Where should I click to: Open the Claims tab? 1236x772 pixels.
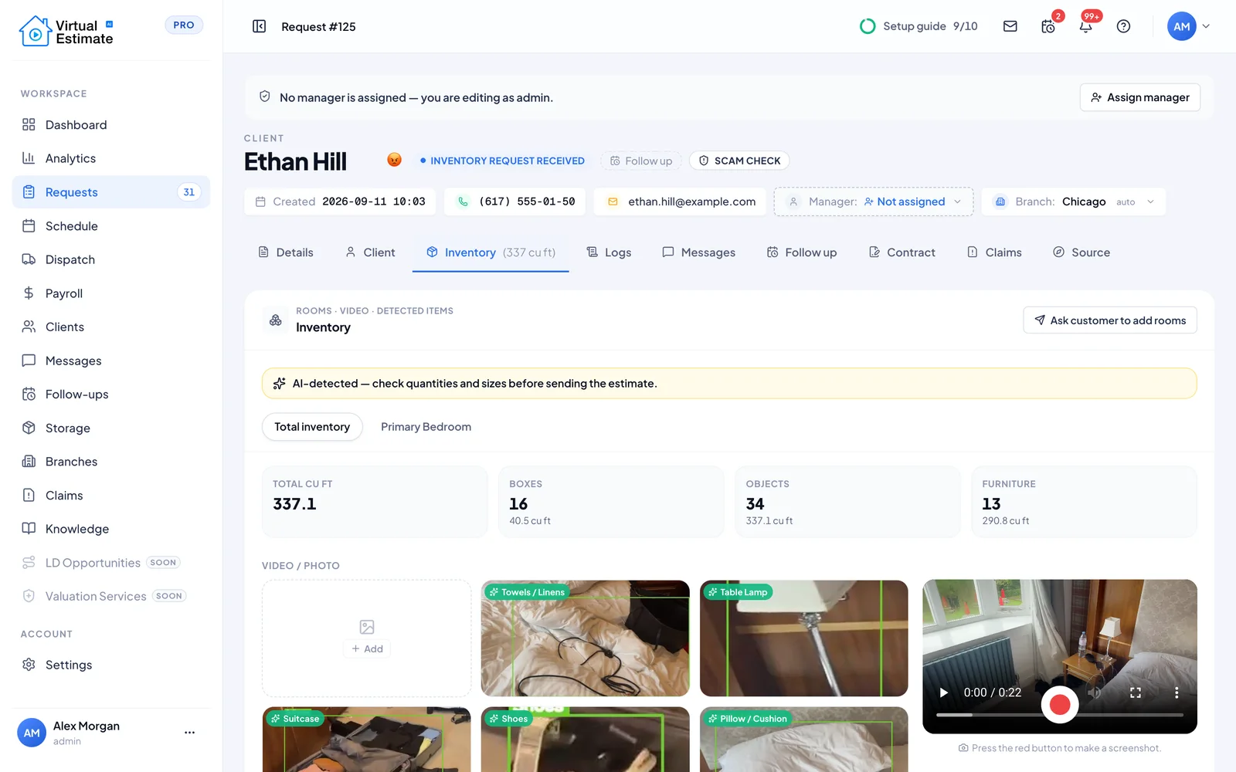coord(994,252)
